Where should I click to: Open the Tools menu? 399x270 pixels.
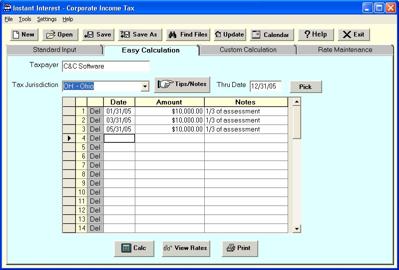25,19
